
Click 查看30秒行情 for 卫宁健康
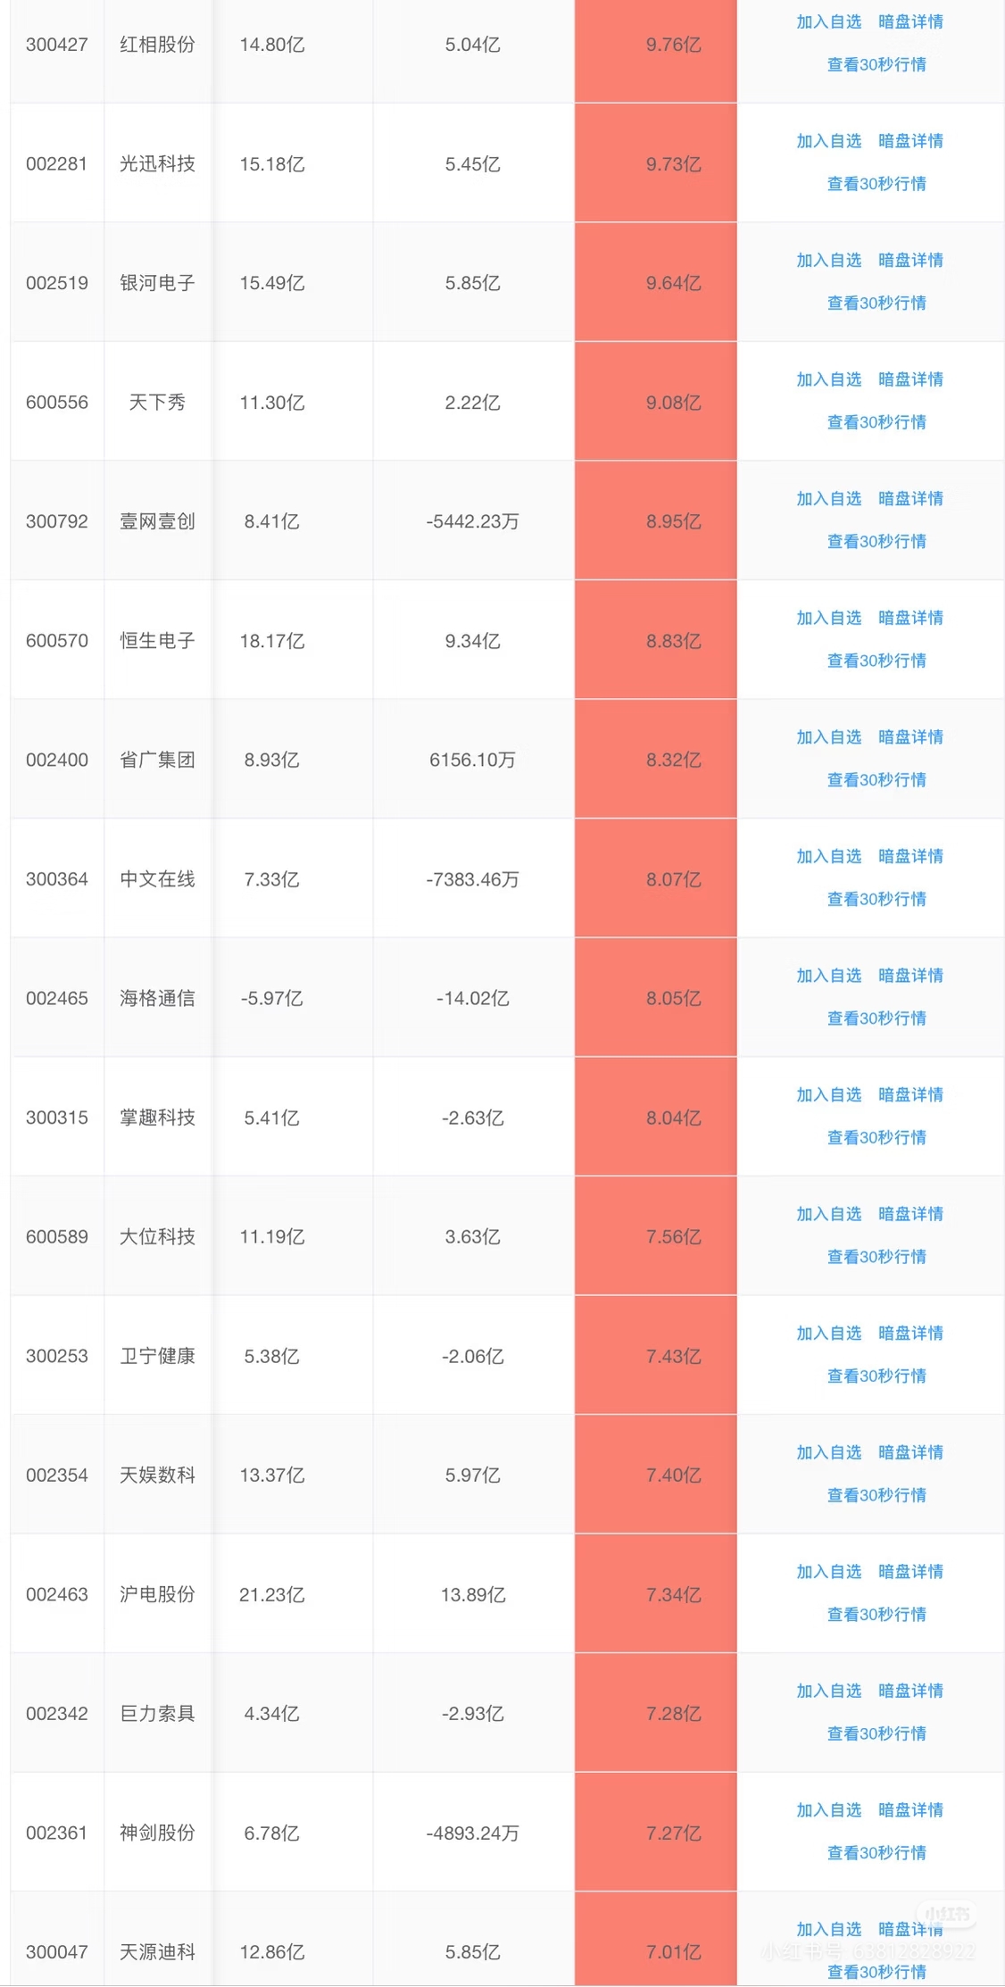pyautogui.click(x=876, y=1376)
